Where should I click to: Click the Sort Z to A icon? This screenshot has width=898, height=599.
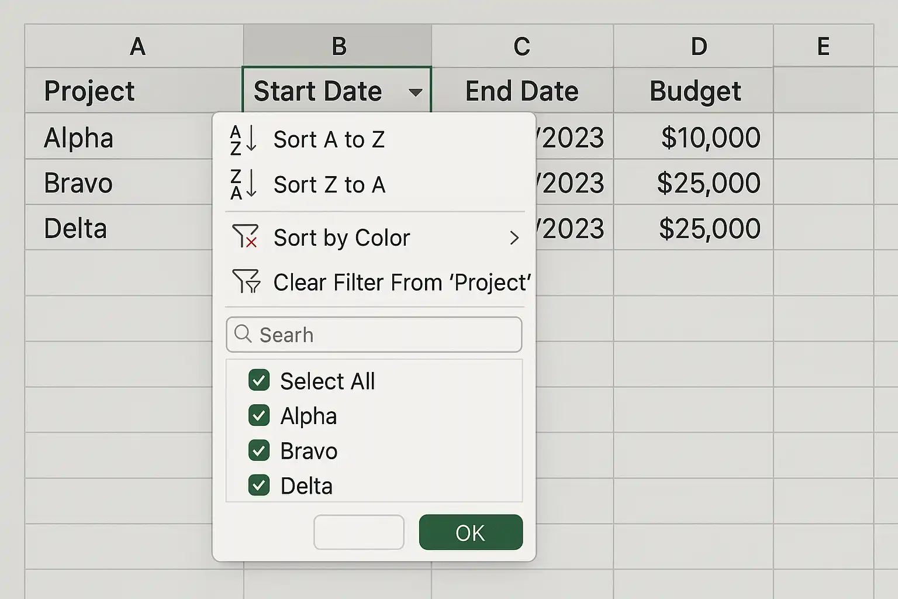tap(243, 184)
